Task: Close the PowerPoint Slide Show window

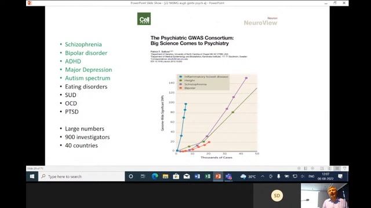Action: (344, 3)
